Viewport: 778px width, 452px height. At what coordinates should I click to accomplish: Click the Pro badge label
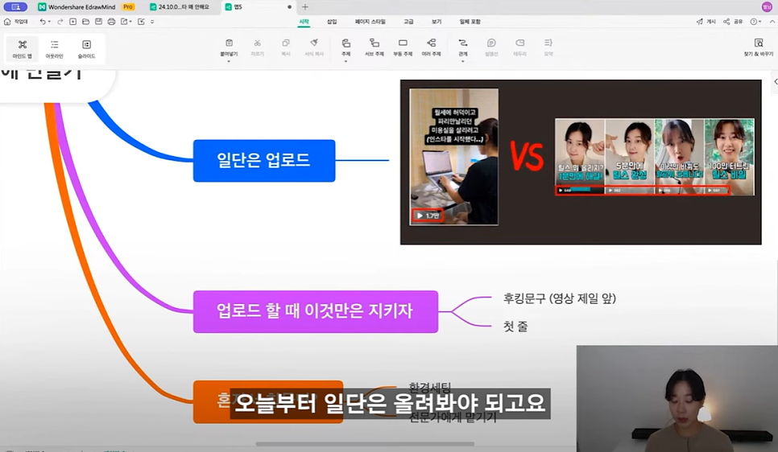(x=128, y=7)
